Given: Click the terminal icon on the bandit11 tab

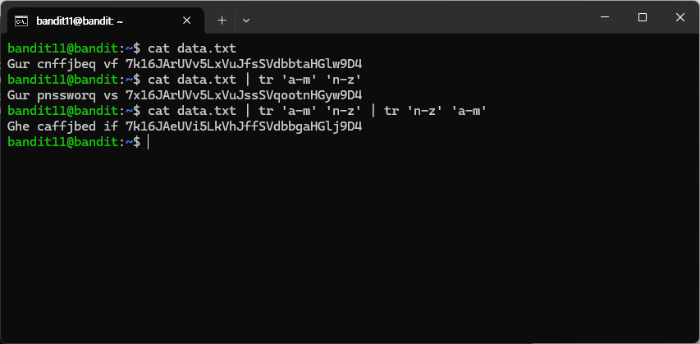Looking at the screenshot, I should [x=21, y=21].
